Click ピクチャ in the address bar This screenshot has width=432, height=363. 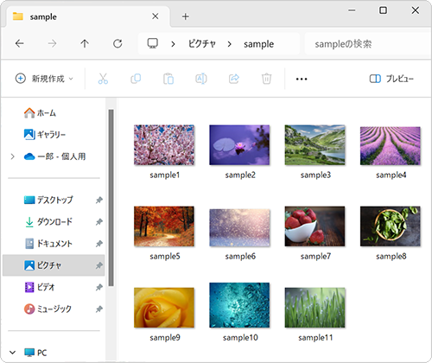(x=202, y=44)
